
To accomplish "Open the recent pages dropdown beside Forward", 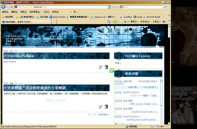I will (x=12, y=7).
